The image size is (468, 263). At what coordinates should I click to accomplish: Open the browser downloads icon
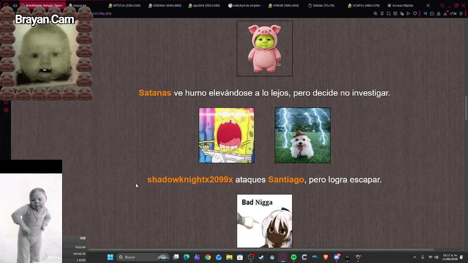pyautogui.click(x=445, y=14)
